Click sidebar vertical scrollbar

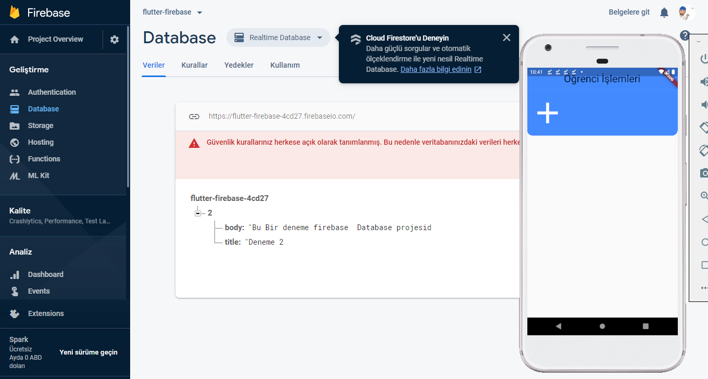(128, 107)
